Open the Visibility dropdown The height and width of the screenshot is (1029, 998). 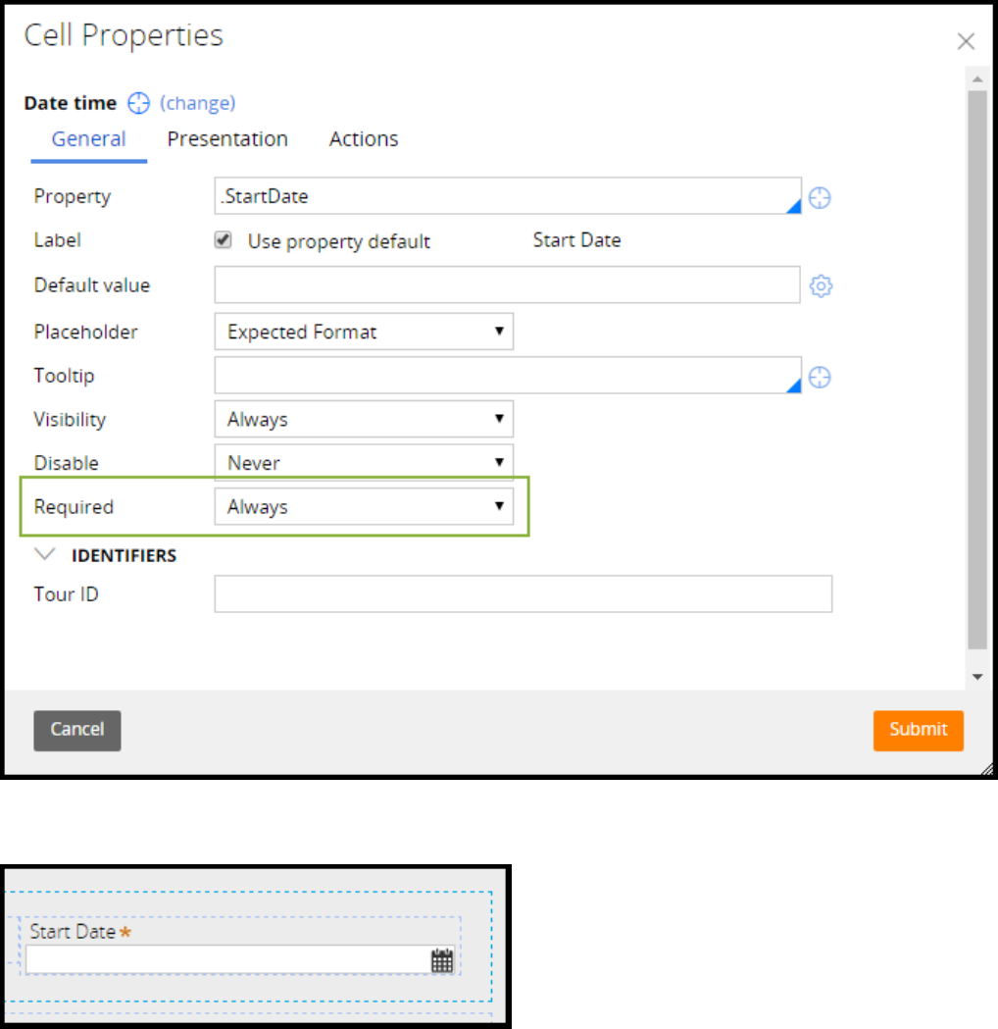click(x=364, y=420)
